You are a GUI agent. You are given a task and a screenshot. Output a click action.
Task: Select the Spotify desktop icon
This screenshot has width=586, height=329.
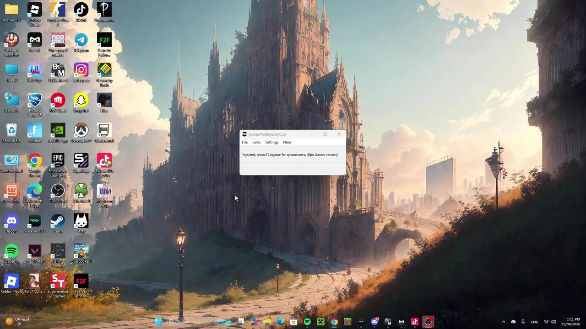point(11,254)
